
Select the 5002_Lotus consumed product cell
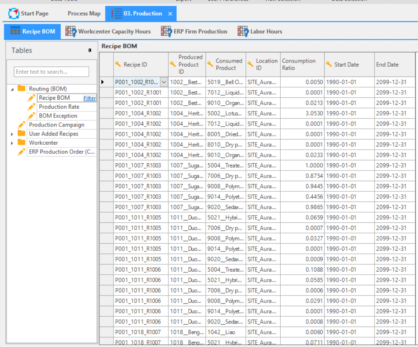pyautogui.click(x=225, y=113)
